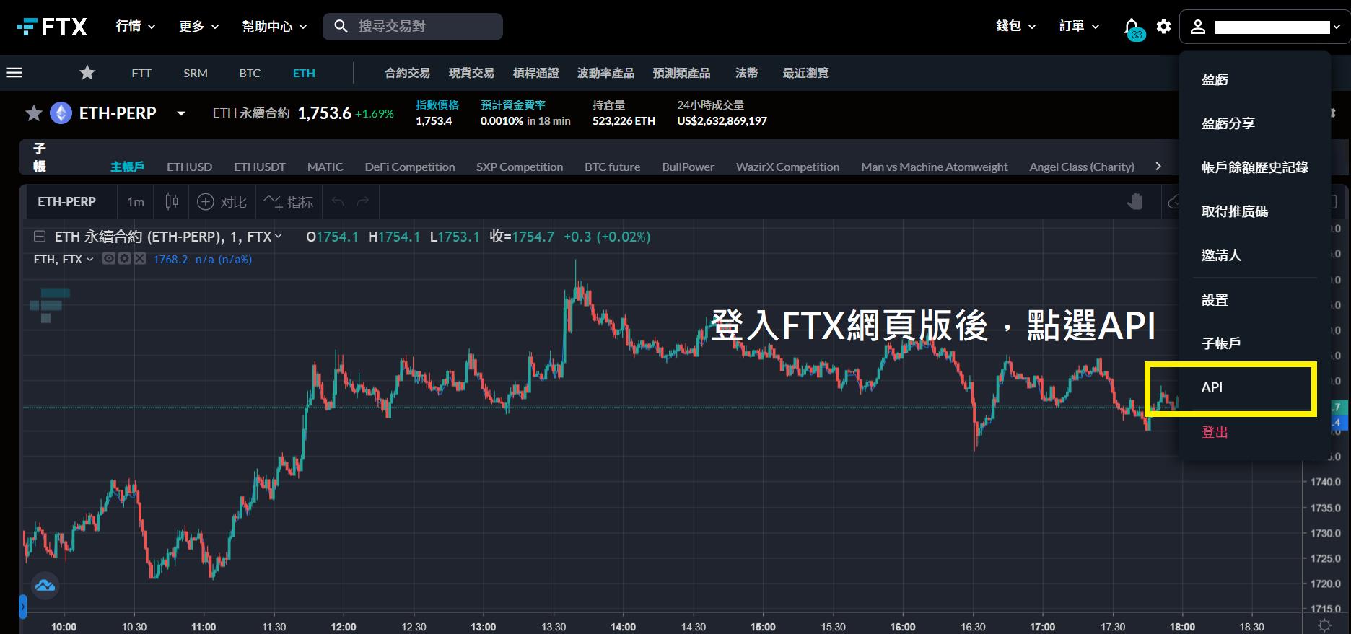1351x634 pixels.
Task: Open the favorites star in market bar
Action: 87,73
